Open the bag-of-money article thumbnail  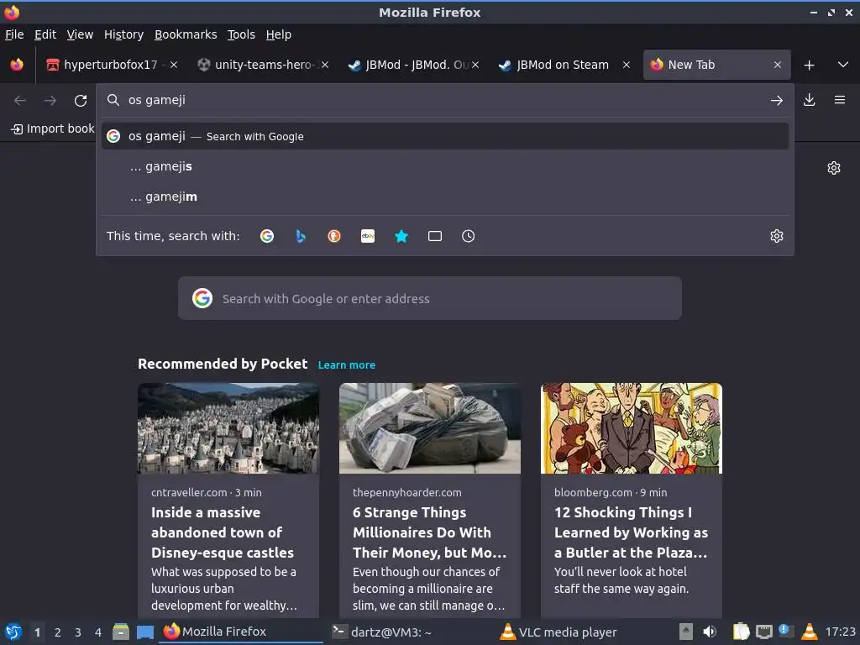pyautogui.click(x=429, y=427)
